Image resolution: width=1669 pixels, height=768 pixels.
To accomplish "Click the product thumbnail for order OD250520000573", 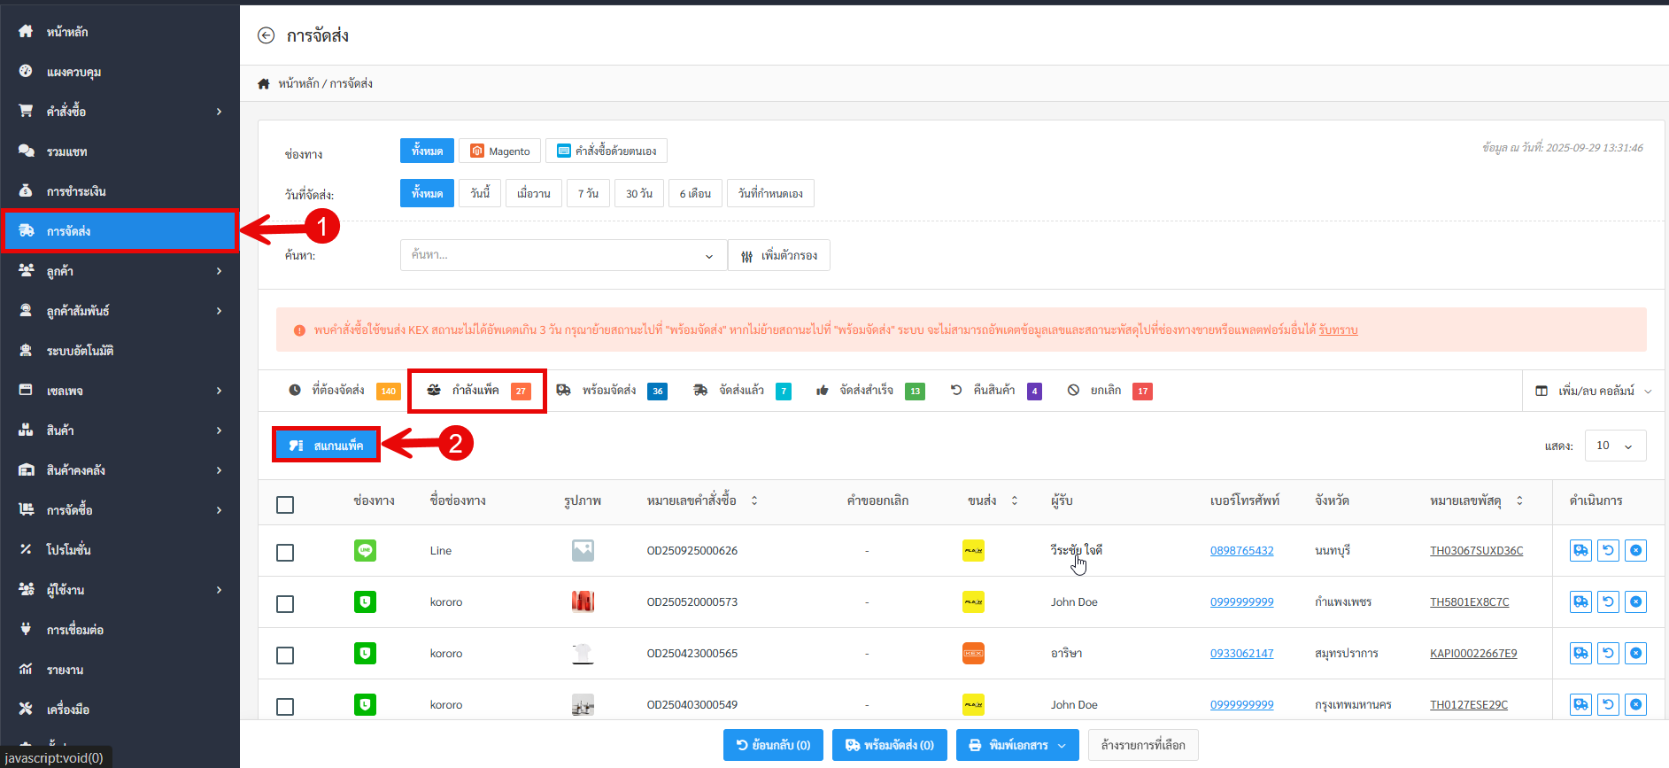I will click(x=583, y=602).
